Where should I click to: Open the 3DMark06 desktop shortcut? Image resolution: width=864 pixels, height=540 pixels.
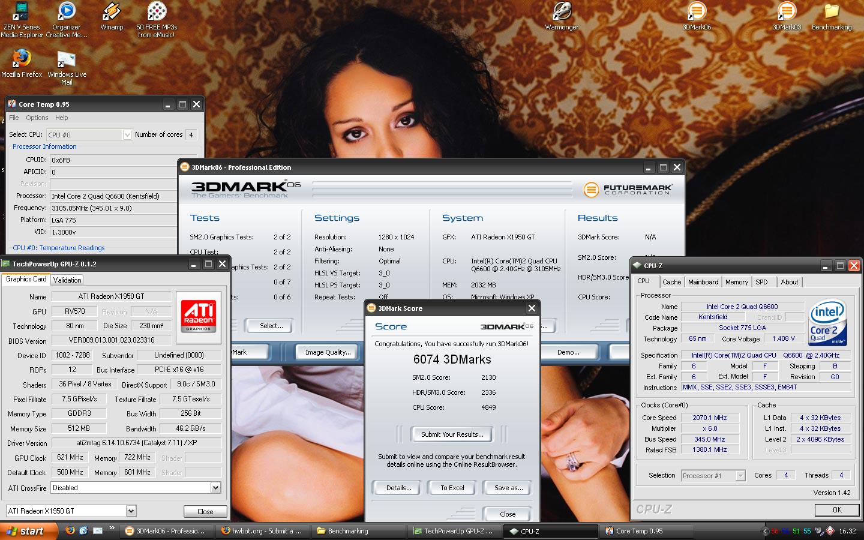pyautogui.click(x=697, y=16)
